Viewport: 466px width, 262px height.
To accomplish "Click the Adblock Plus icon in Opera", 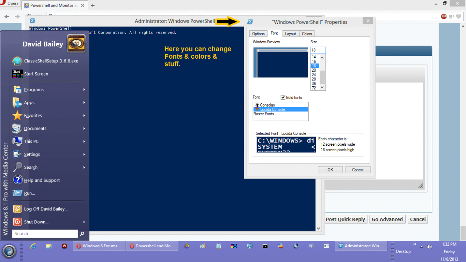I will [444, 16].
